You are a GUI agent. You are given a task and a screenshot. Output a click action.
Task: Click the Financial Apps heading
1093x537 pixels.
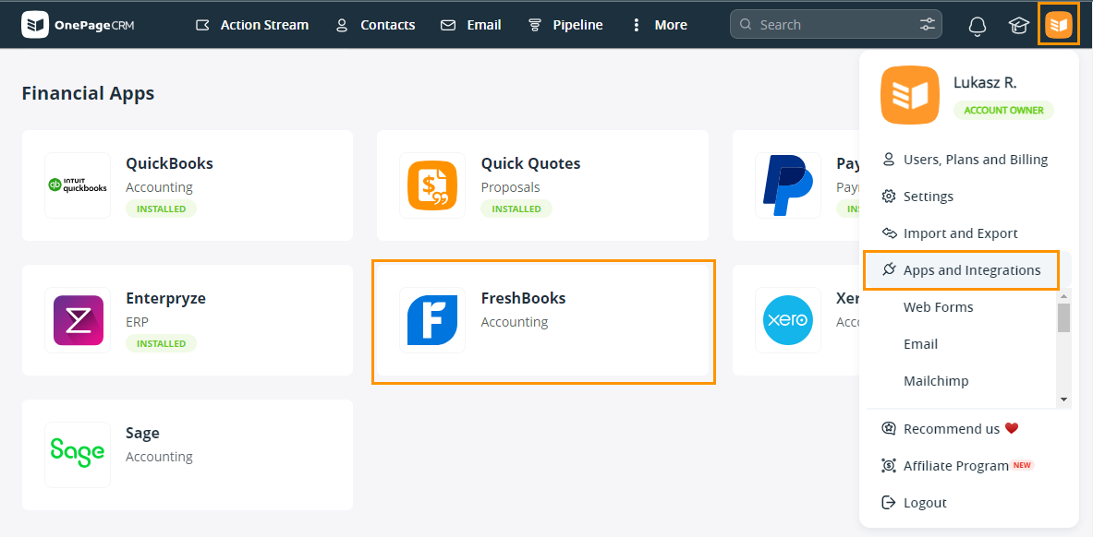[88, 92]
